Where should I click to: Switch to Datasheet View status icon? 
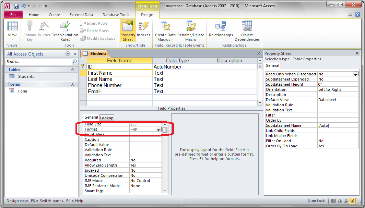pos(333,201)
